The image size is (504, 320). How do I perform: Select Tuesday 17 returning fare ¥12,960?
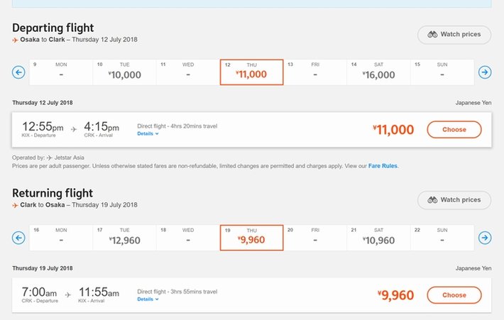[x=125, y=238]
